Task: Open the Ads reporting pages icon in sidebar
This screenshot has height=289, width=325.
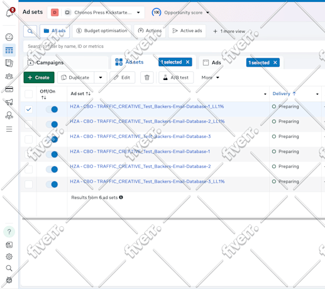Action: [9, 63]
